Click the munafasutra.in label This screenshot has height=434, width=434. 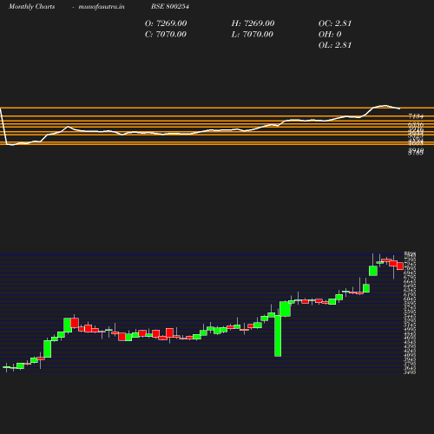coord(102,6)
